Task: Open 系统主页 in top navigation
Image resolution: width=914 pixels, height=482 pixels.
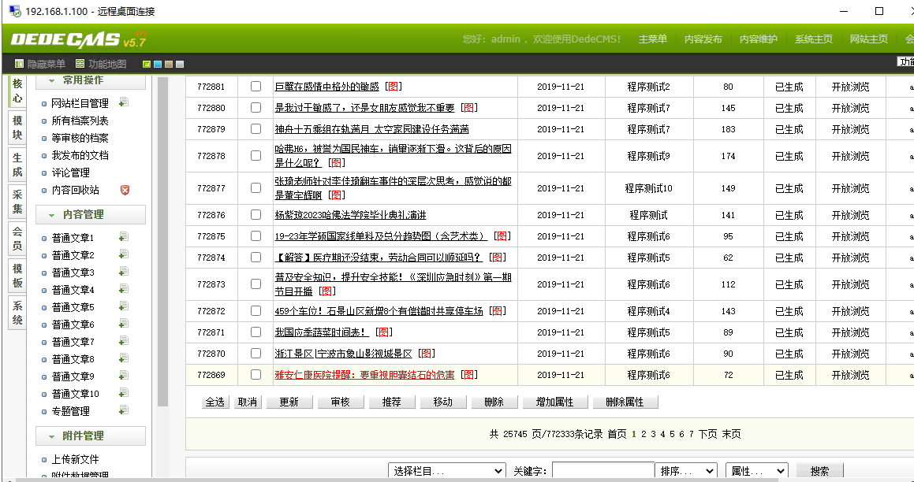Action: pyautogui.click(x=814, y=39)
